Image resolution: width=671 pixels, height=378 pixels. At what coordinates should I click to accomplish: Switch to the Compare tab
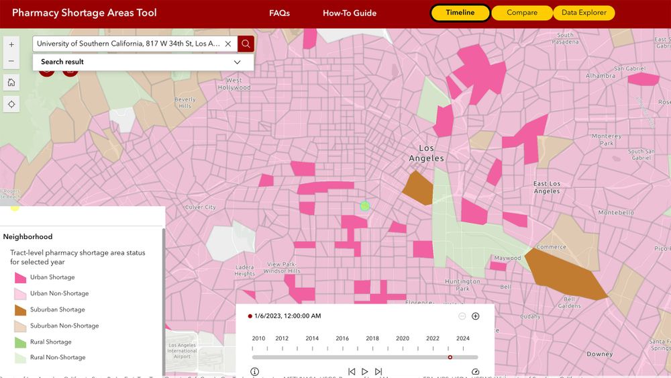pyautogui.click(x=522, y=13)
